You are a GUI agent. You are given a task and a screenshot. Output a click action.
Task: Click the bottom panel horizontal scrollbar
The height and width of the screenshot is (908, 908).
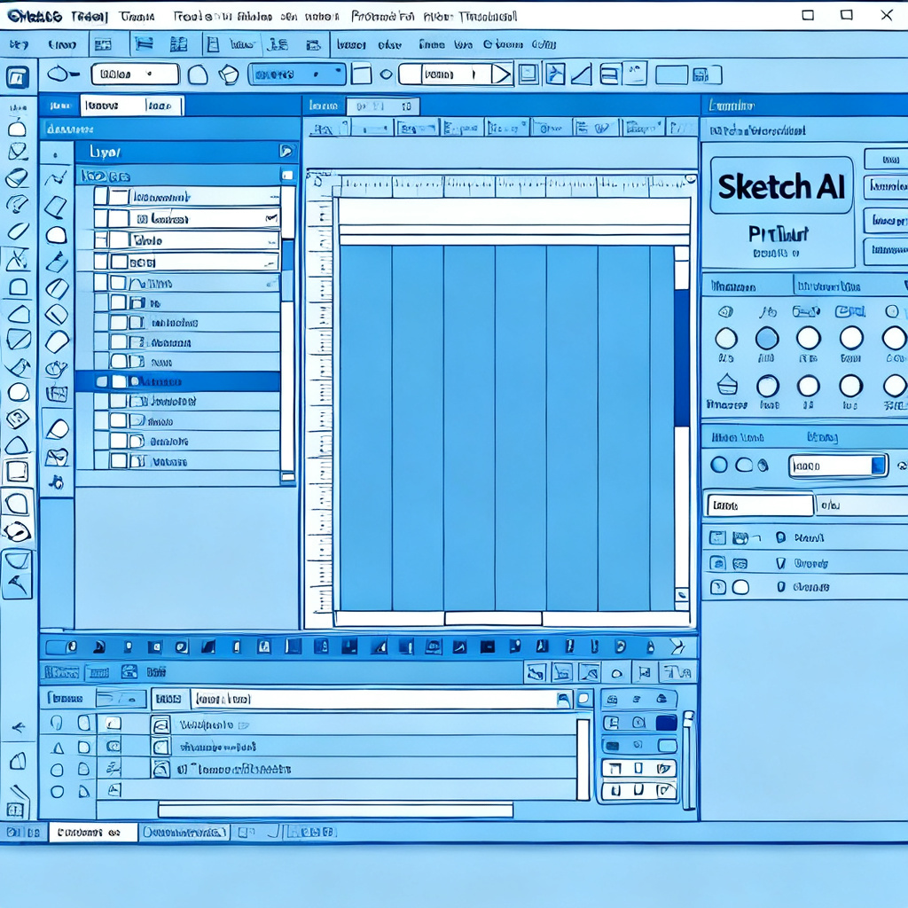[x=336, y=810]
